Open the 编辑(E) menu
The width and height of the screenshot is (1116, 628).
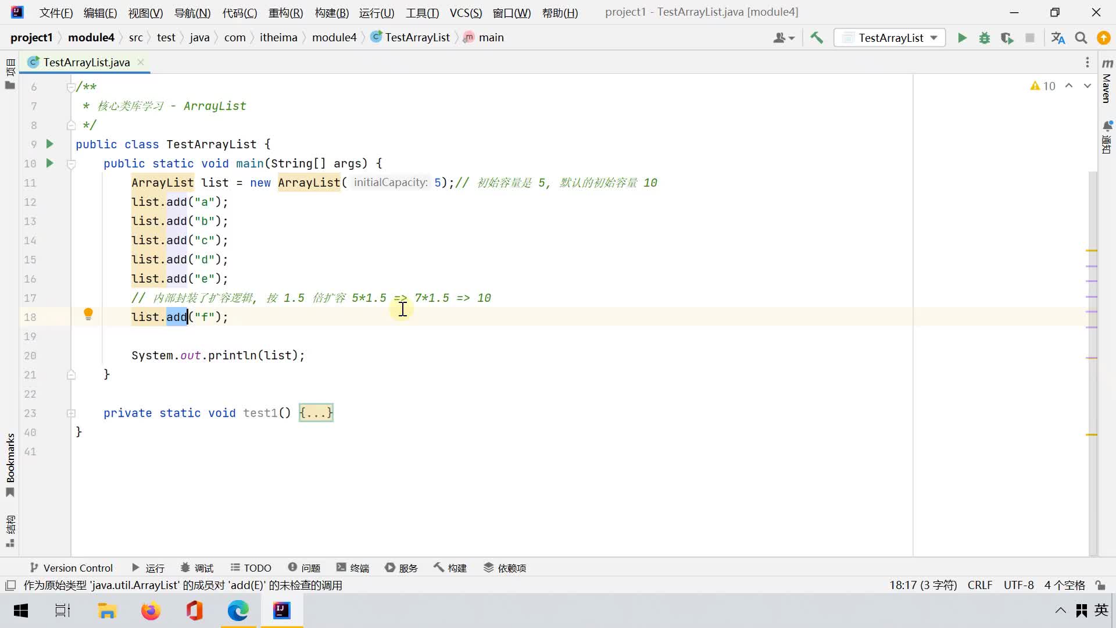100,13
